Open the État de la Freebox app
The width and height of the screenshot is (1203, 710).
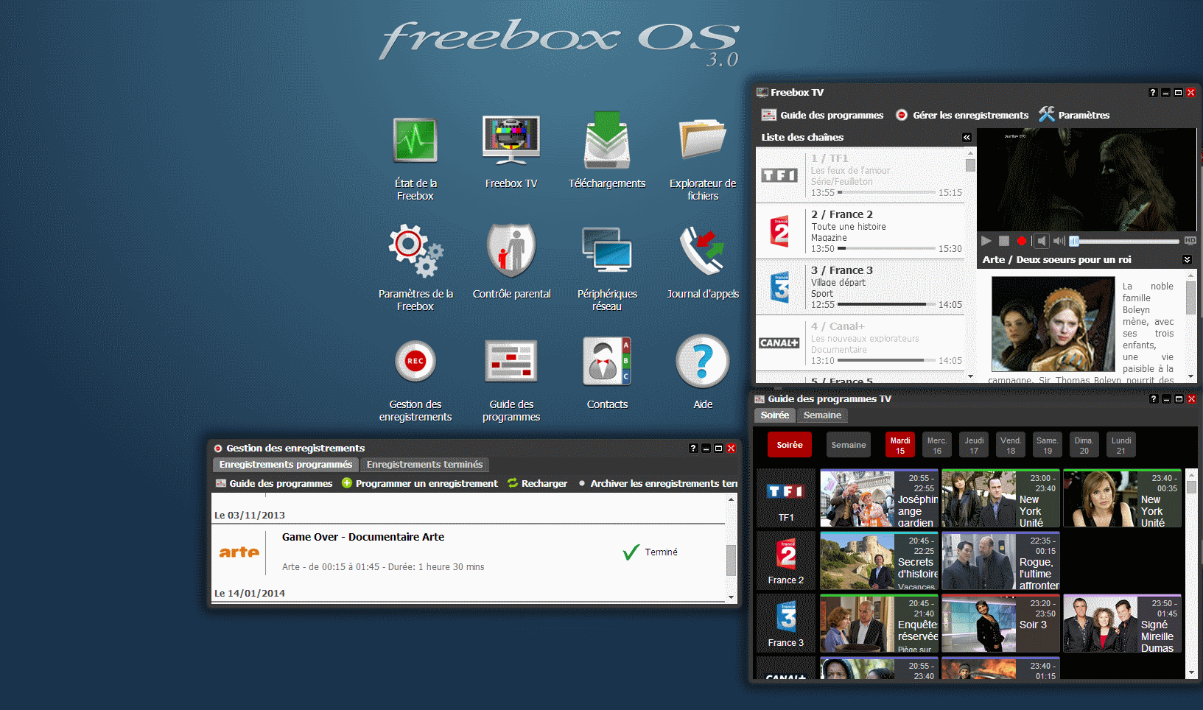click(415, 141)
